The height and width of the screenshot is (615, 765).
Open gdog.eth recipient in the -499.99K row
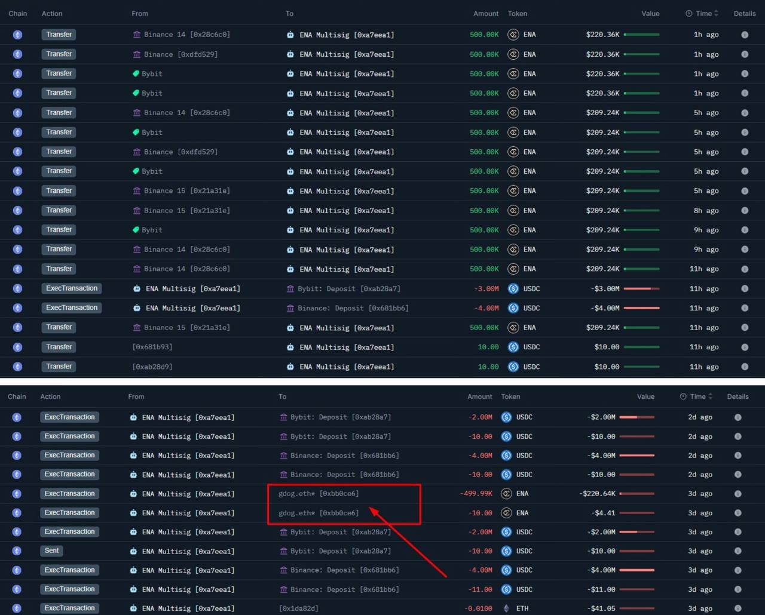coord(319,494)
